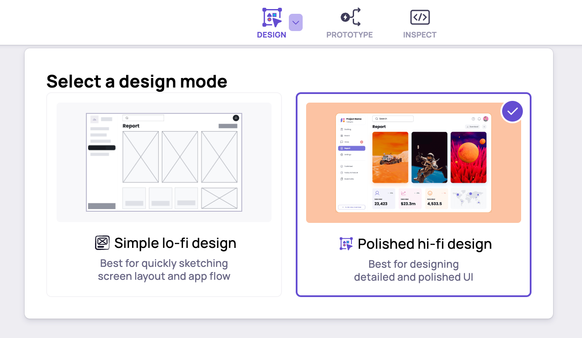
Task: Click "detailed and polished UI" description text
Action: coord(414,277)
